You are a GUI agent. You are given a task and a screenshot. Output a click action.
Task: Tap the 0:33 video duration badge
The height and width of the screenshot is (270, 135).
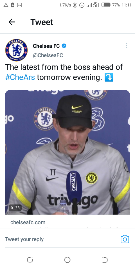[x=15, y=208]
